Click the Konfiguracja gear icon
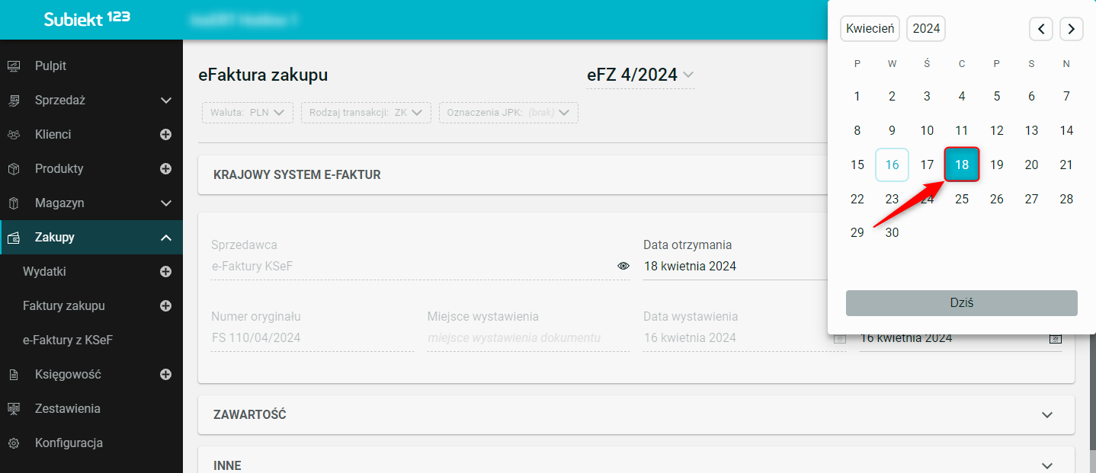 pyautogui.click(x=14, y=443)
